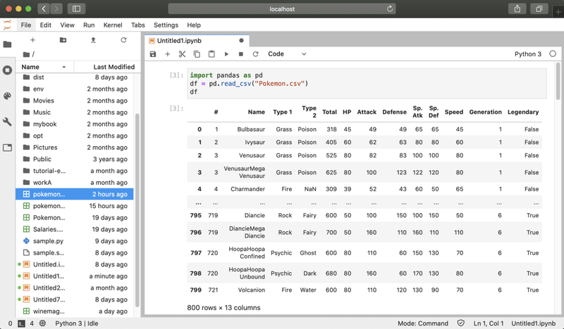Interrupt the kernel with stop icon

(x=241, y=54)
